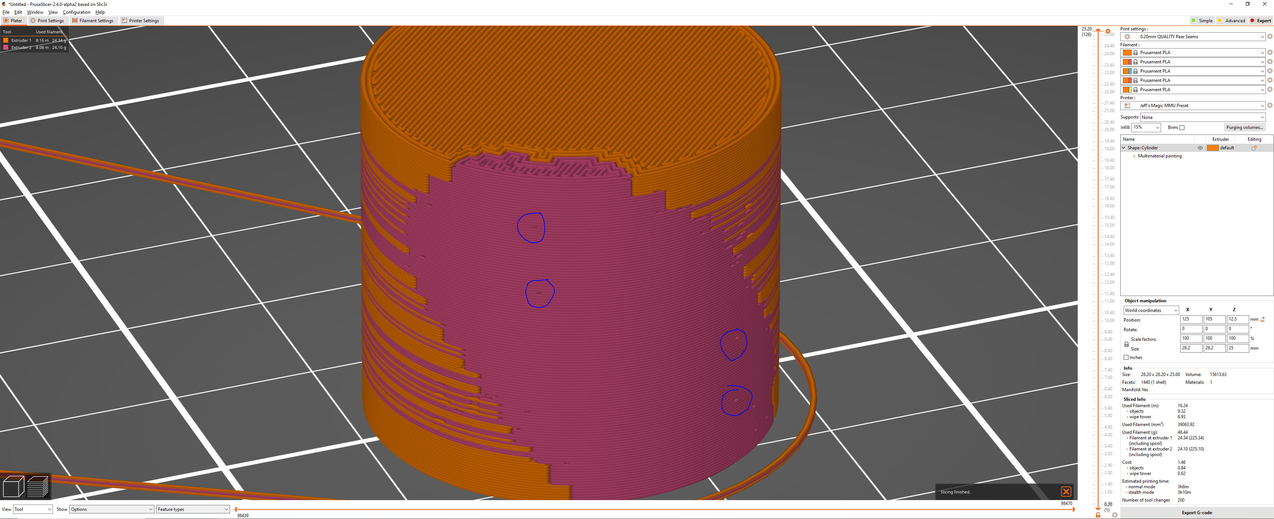Add color change plus marker on layer slider
The height and width of the screenshot is (519, 1274).
pyautogui.click(x=1108, y=31)
